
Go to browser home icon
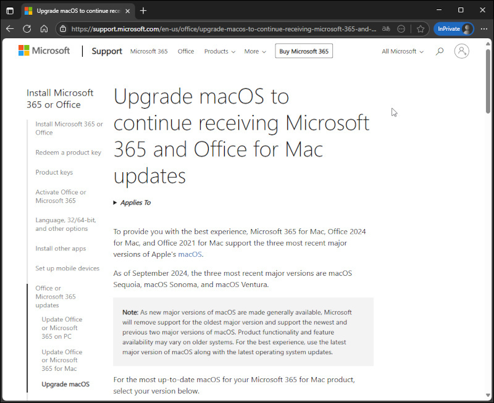[44, 28]
